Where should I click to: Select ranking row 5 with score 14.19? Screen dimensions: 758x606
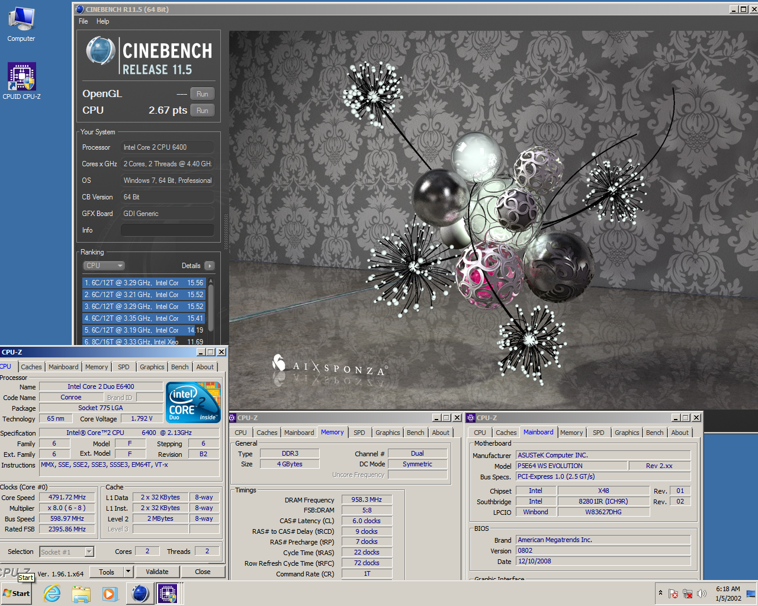[144, 330]
